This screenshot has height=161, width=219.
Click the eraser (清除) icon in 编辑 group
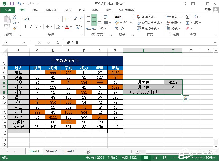point(187,28)
